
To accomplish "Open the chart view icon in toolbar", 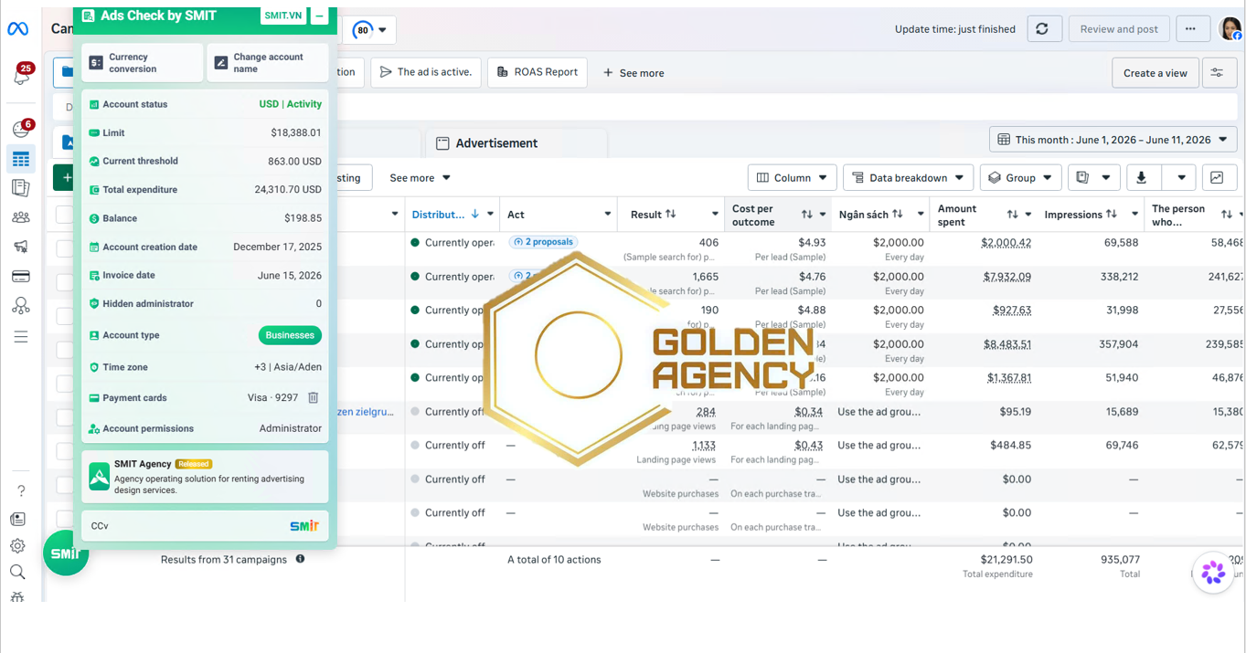I will point(1217,178).
